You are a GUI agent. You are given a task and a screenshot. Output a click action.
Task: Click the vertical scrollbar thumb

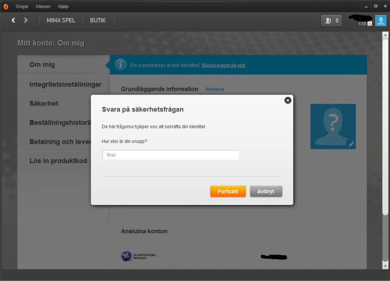pyautogui.click(x=385, y=127)
